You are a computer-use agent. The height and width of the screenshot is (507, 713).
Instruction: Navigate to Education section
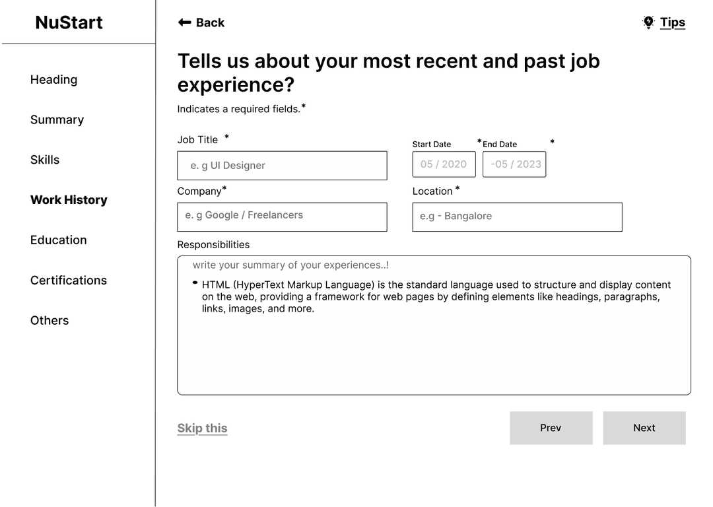[x=58, y=240]
